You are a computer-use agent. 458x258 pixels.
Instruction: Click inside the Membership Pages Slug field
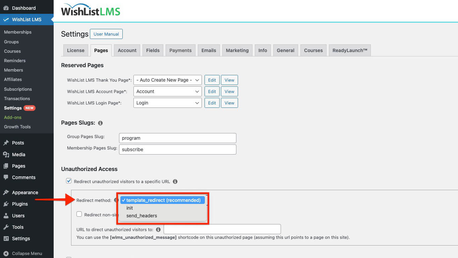pyautogui.click(x=178, y=149)
